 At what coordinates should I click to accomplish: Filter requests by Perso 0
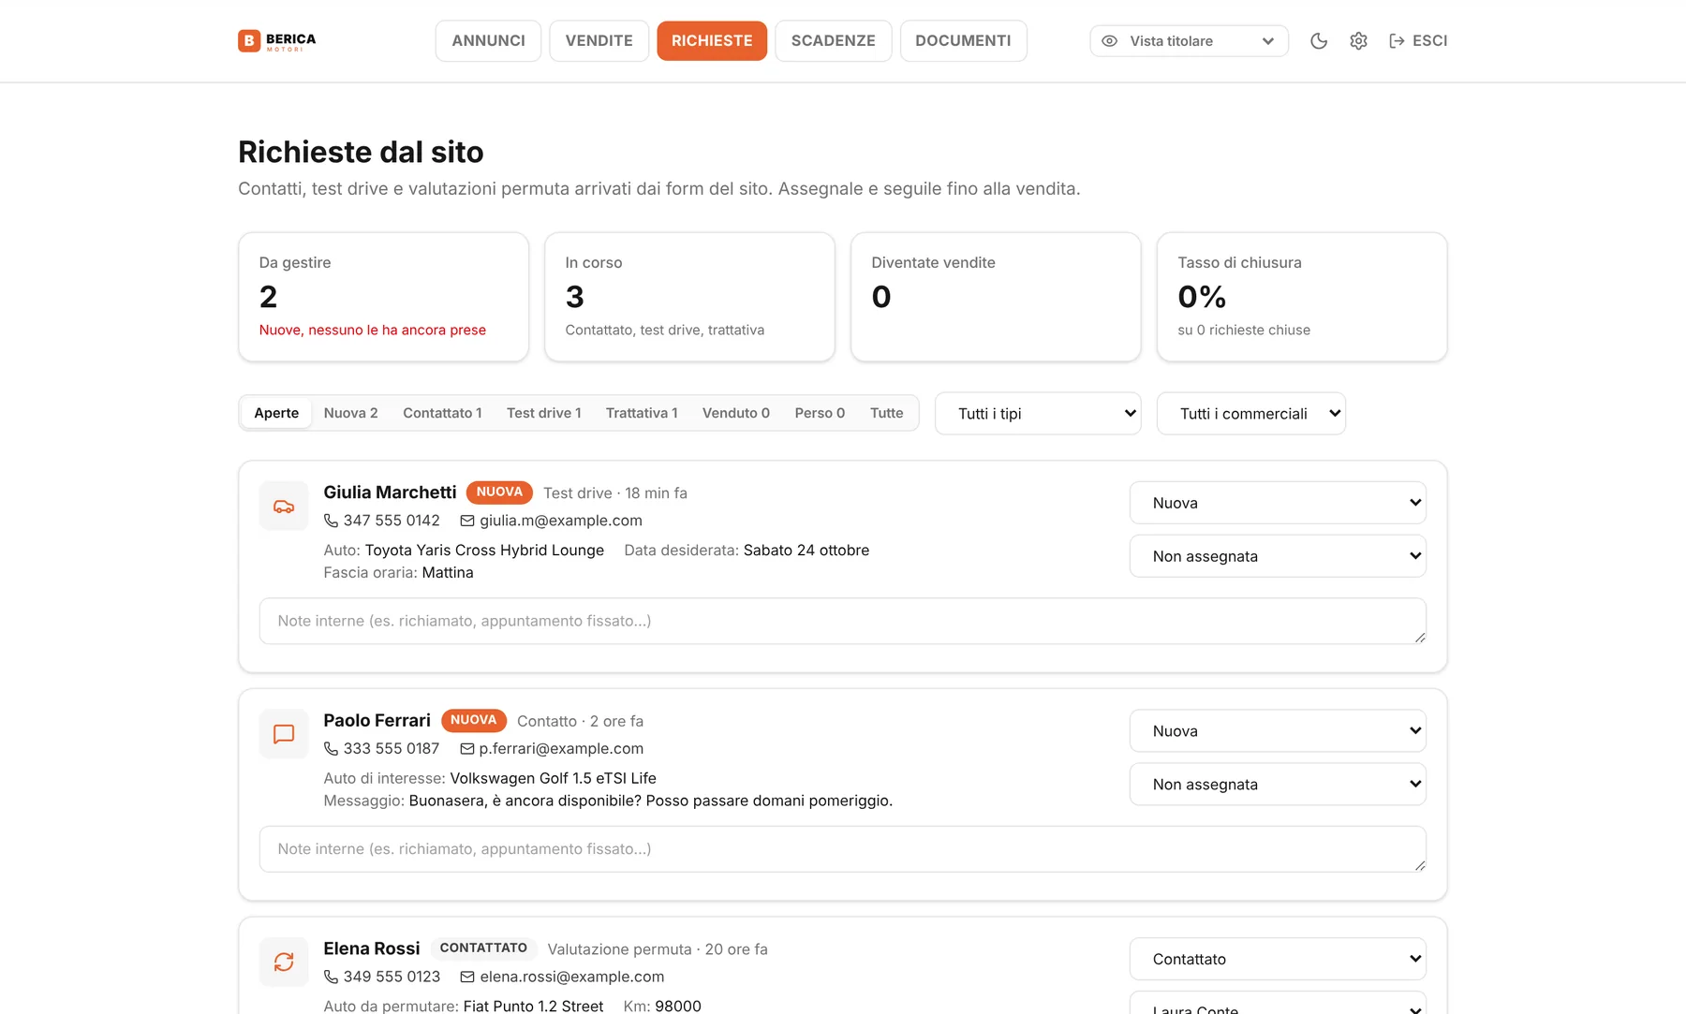coord(820,413)
